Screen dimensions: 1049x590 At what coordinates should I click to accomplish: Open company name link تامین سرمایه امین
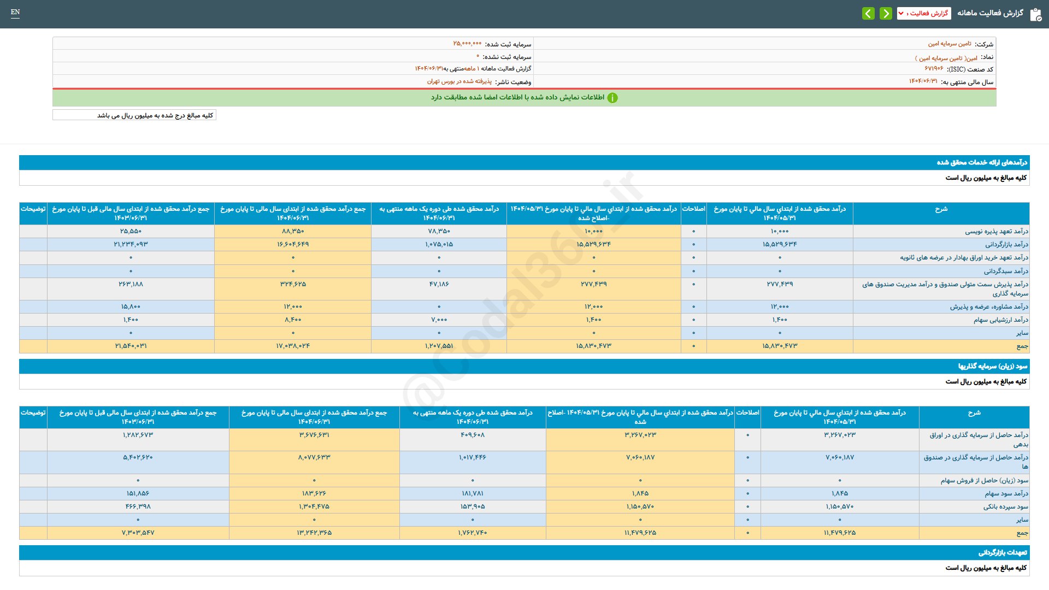click(950, 44)
